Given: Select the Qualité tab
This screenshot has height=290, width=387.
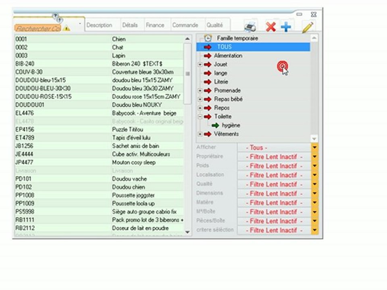Looking at the screenshot, I should coord(215,25).
